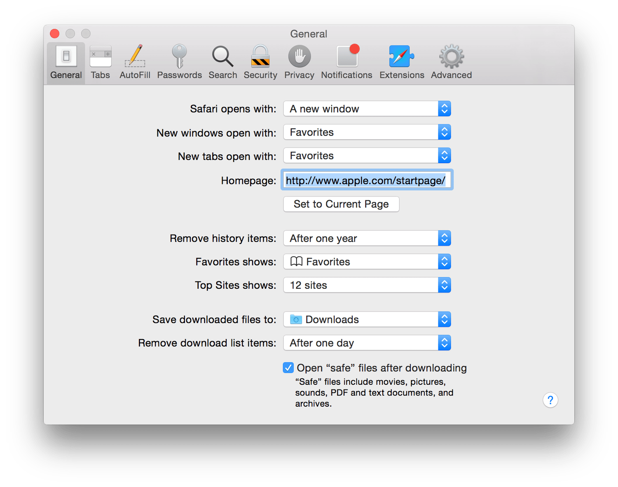Uncheck Open "safe" files after downloading
618x487 pixels.
pos(288,368)
